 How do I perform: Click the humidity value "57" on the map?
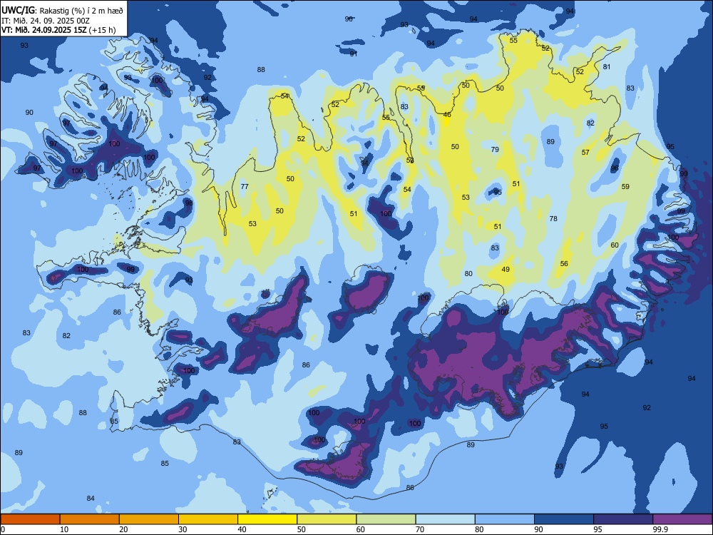(x=585, y=153)
